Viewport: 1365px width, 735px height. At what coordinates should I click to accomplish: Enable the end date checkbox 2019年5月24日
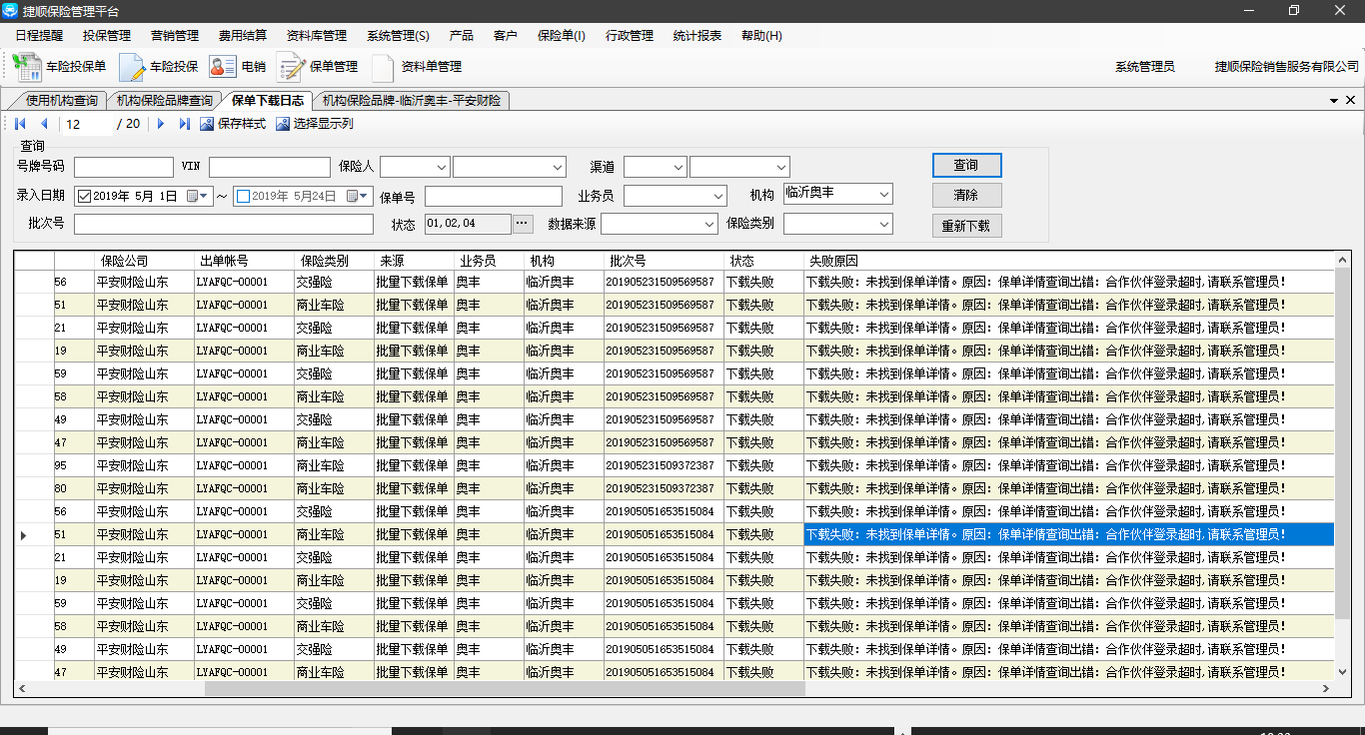[243, 197]
